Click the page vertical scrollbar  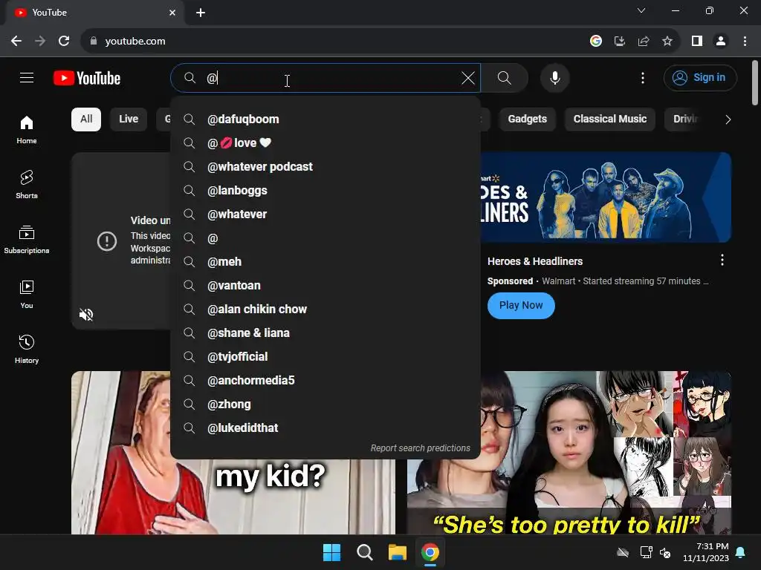(755, 82)
